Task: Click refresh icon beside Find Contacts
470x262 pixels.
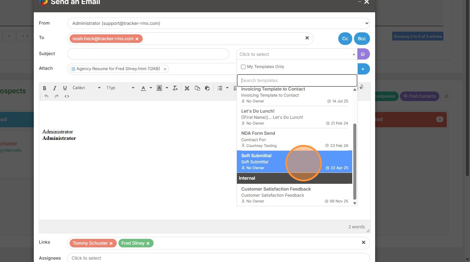Action: [x=446, y=96]
